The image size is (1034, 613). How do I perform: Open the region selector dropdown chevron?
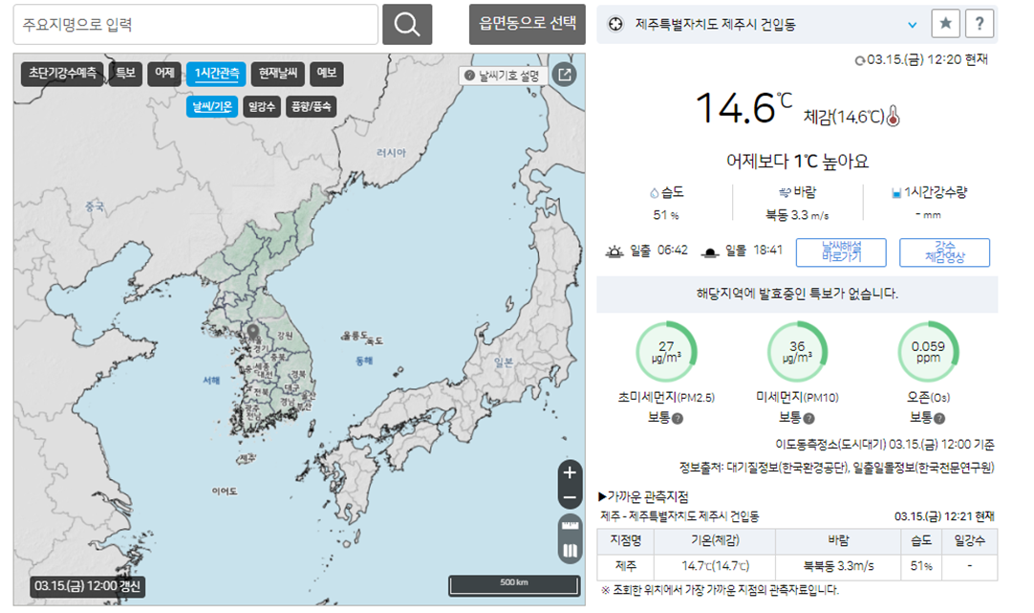click(x=913, y=24)
